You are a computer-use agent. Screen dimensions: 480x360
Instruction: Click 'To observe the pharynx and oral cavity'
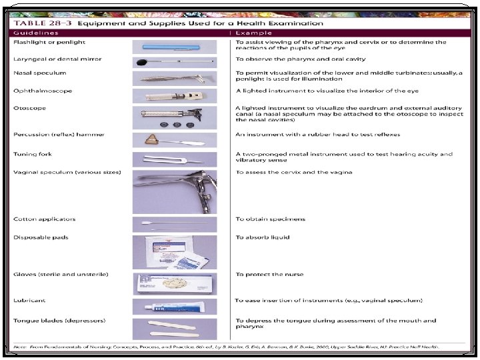[301, 59]
